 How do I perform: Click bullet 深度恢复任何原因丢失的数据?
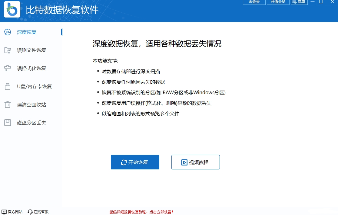point(133,82)
